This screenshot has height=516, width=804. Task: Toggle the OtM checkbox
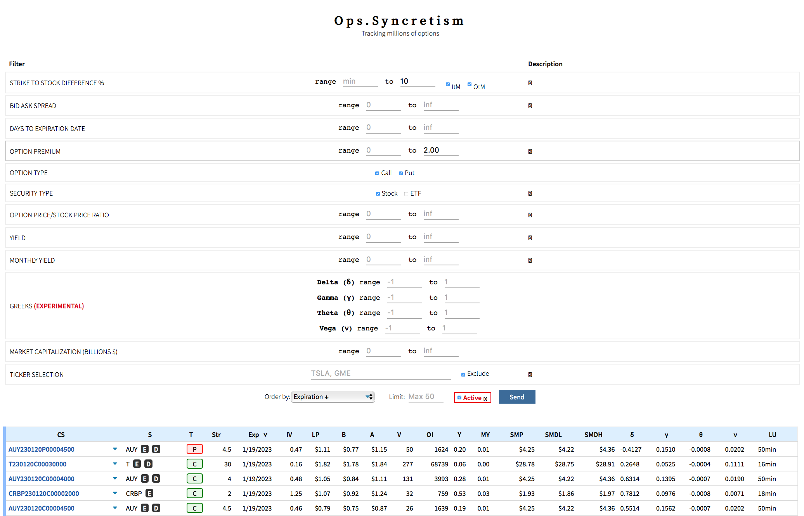click(470, 84)
